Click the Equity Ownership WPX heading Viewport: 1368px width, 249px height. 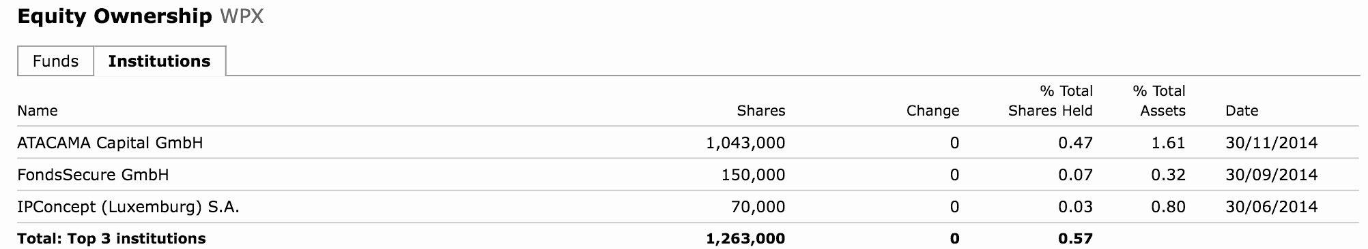(x=141, y=16)
